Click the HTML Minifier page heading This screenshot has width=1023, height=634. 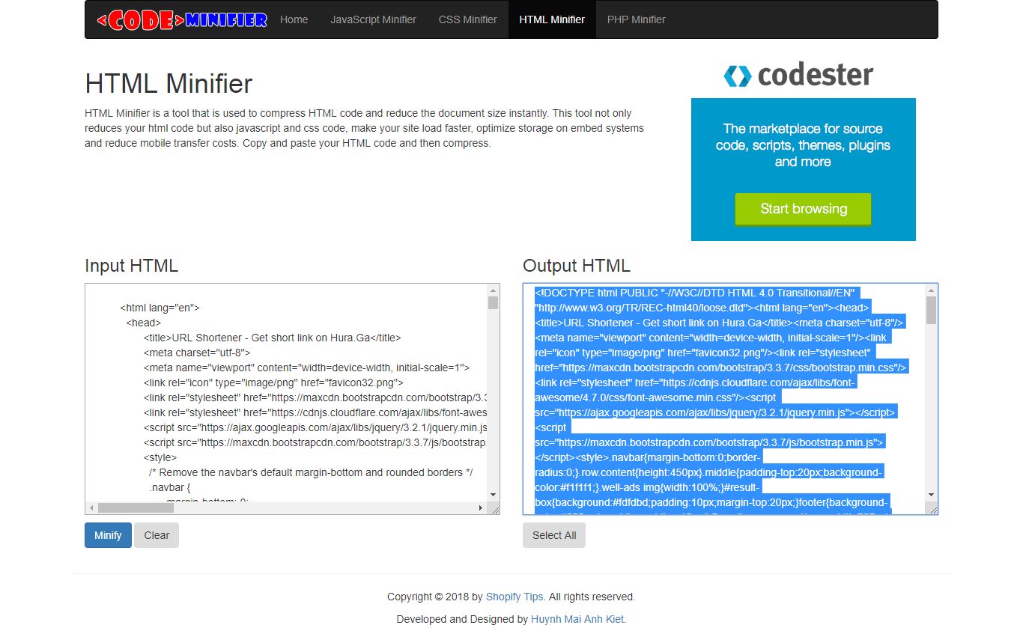[x=169, y=83]
